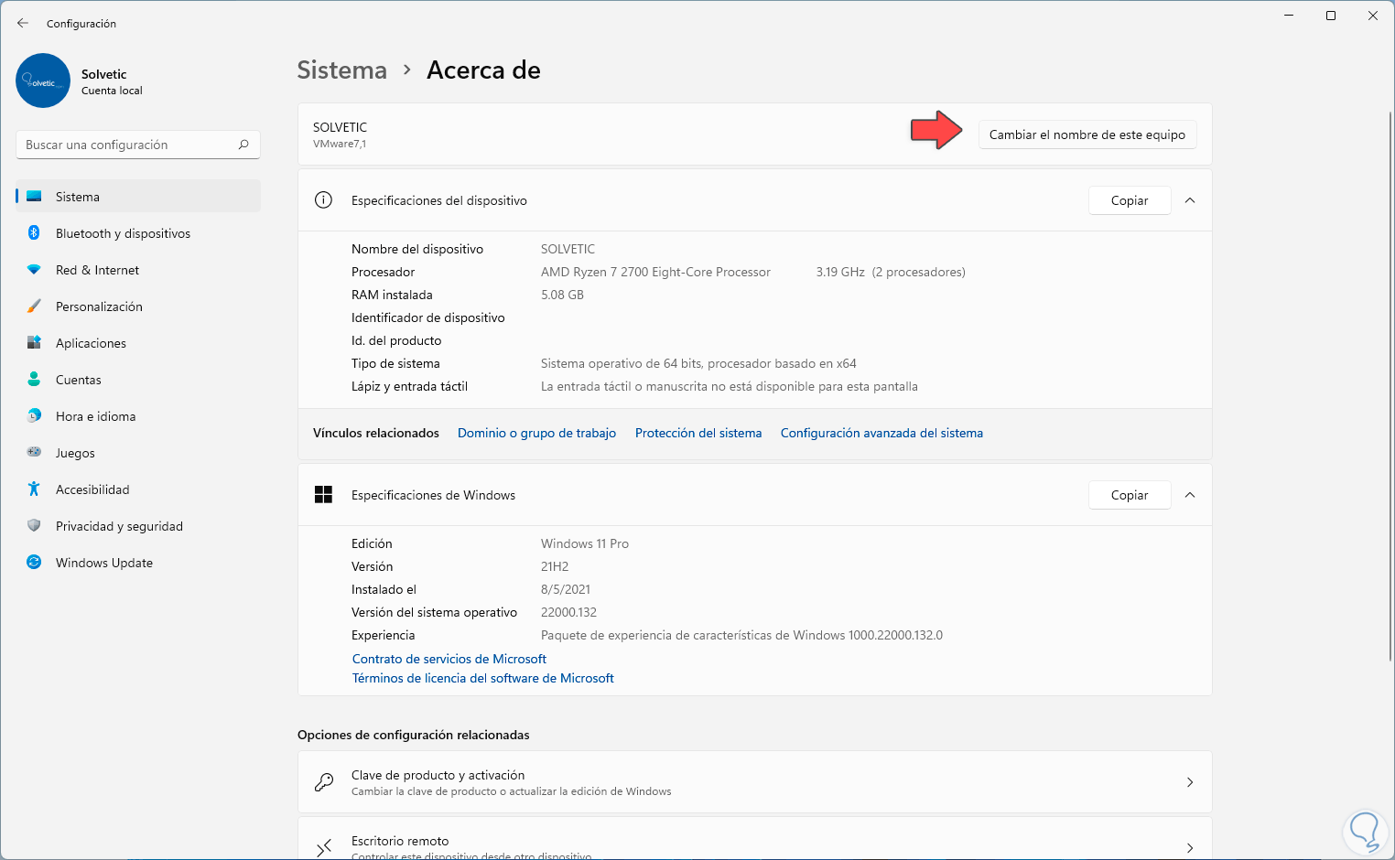The width and height of the screenshot is (1395, 860).
Task: Open Hora e idioma settings
Action: [x=138, y=416]
